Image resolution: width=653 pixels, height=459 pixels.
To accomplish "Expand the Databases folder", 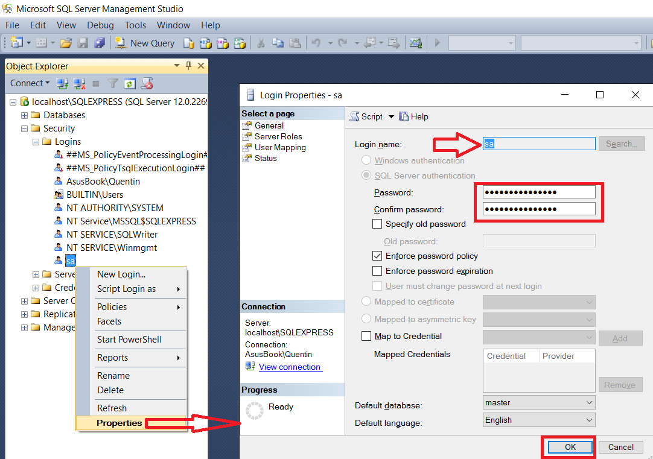I will (x=24, y=115).
